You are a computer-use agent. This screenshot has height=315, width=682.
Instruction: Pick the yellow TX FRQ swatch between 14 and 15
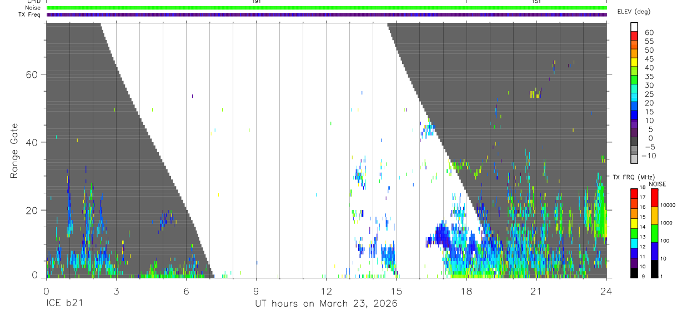[634, 222]
